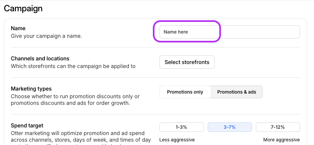Click the Marketing types label

(x=31, y=89)
